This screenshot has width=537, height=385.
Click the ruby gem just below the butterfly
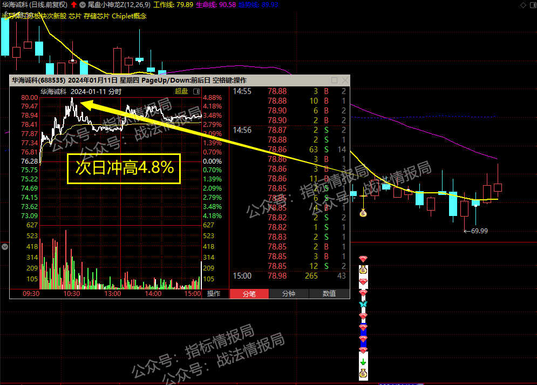(363, 316)
